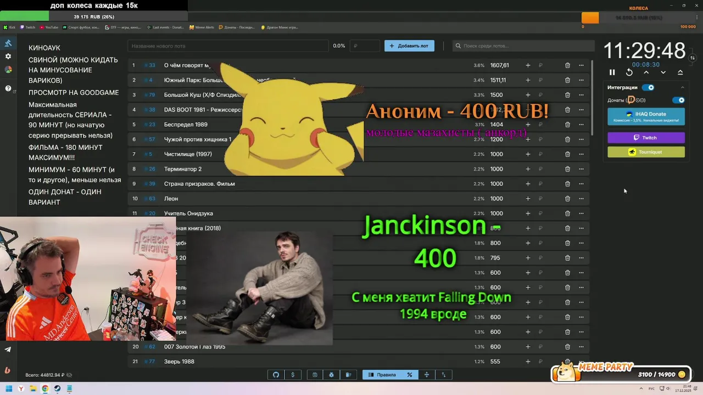Click the bug report icon
This screenshot has height=395, width=703.
tap(332, 375)
